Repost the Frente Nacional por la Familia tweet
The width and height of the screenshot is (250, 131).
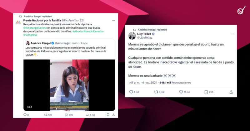46,115
